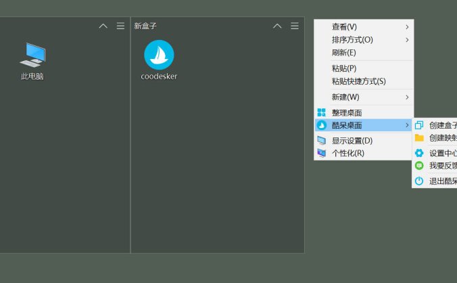Screen dimensions: 457x283
Task: Click the 此电脑 label text
Action: pyautogui.click(x=32, y=77)
